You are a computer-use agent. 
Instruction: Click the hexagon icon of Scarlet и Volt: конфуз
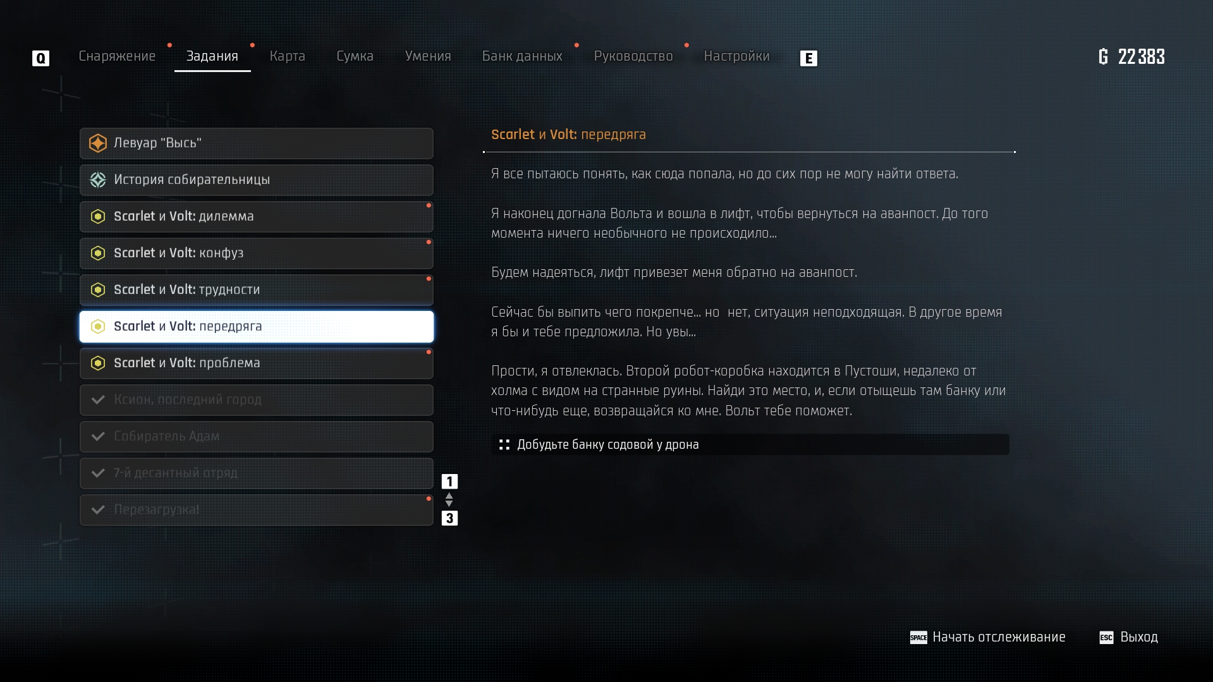98,253
